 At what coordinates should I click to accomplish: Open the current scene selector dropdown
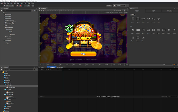pos(121,6)
